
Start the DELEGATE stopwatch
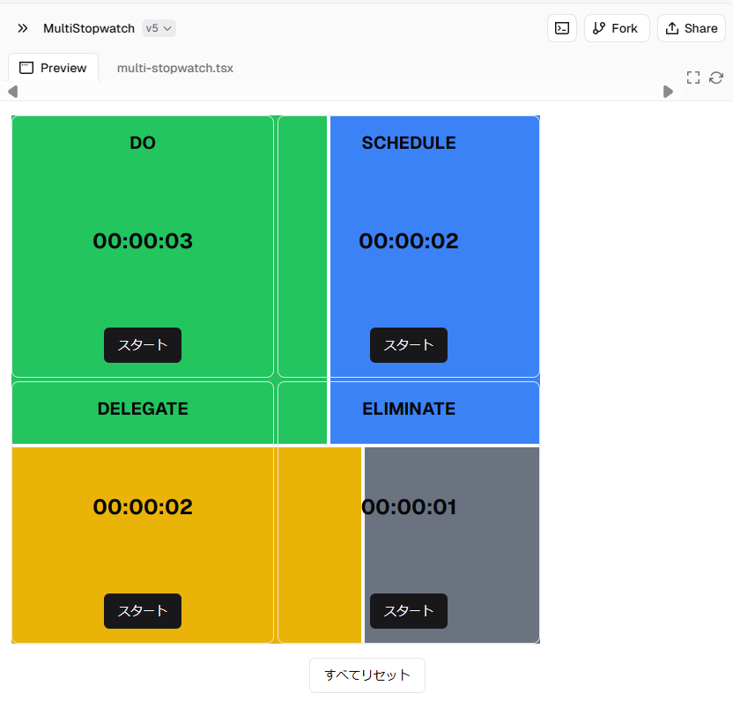(x=143, y=611)
